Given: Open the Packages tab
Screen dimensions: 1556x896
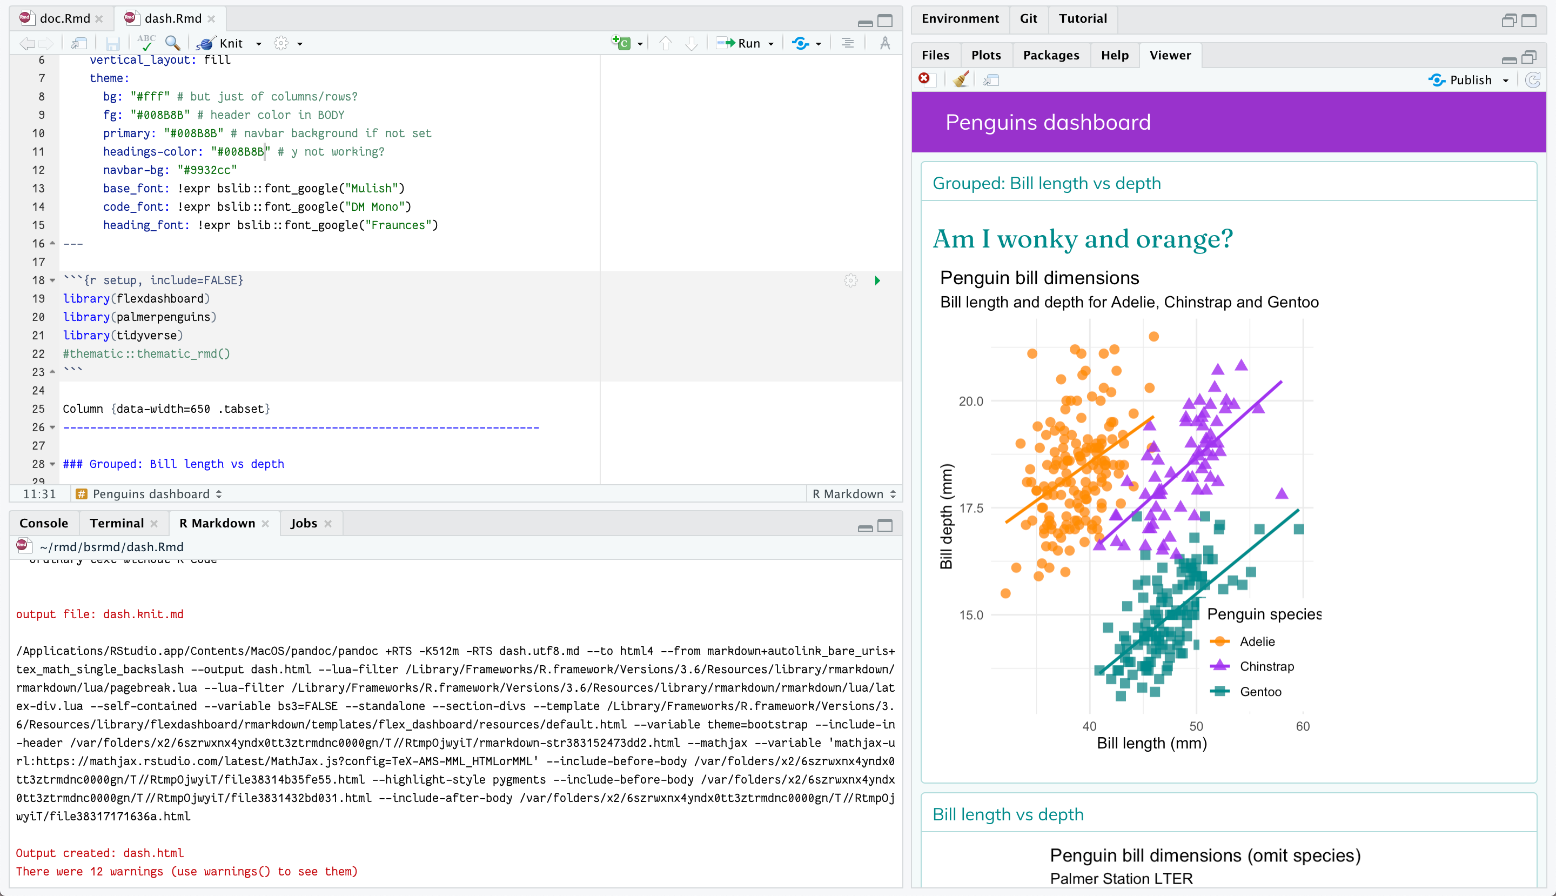Looking at the screenshot, I should point(1050,55).
